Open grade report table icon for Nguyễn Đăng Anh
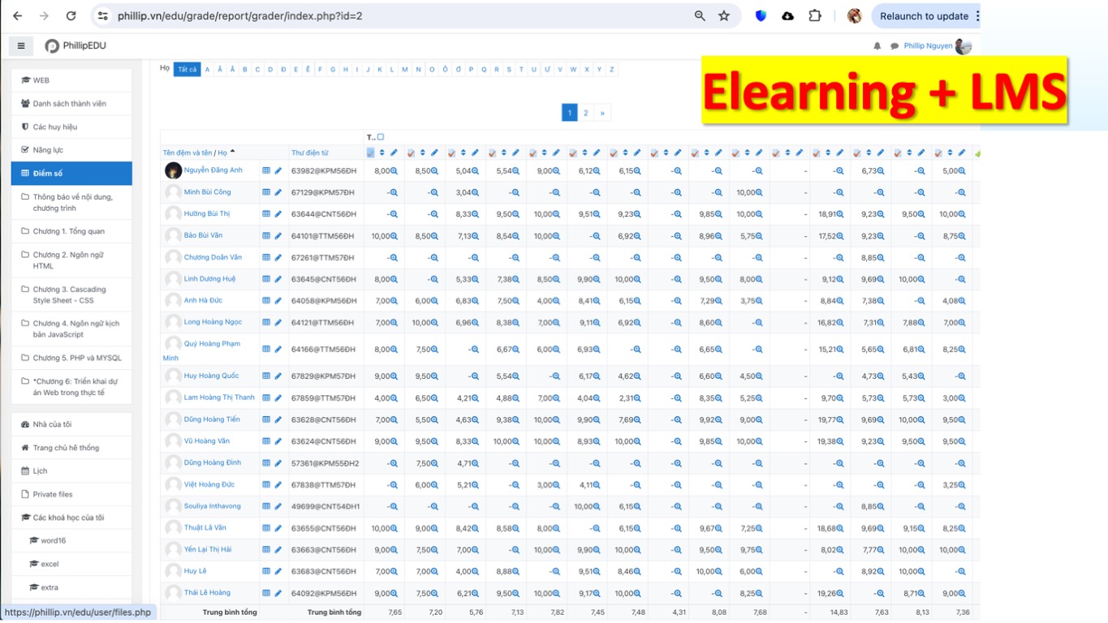Image resolution: width=1108 pixels, height=623 pixels. (x=266, y=171)
